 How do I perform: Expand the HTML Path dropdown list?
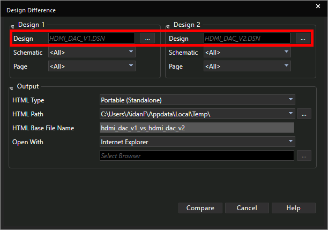(x=290, y=114)
